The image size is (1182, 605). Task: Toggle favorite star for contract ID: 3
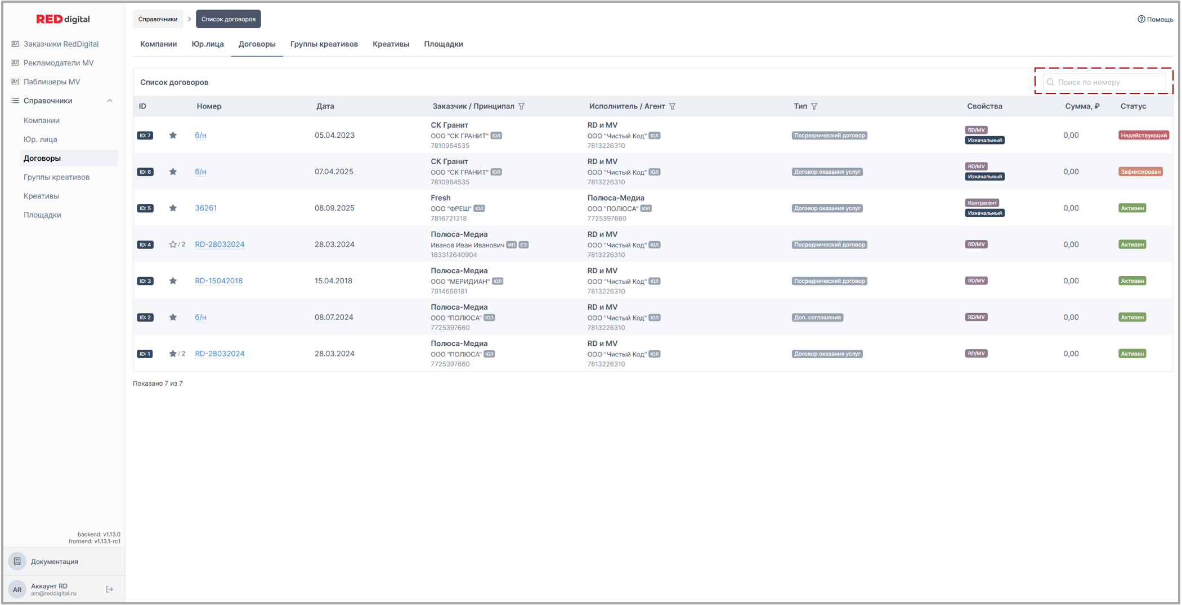173,281
